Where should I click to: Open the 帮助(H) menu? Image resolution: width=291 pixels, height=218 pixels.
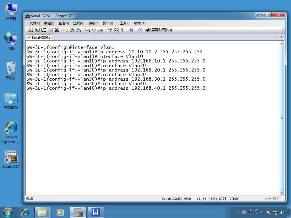click(x=139, y=23)
